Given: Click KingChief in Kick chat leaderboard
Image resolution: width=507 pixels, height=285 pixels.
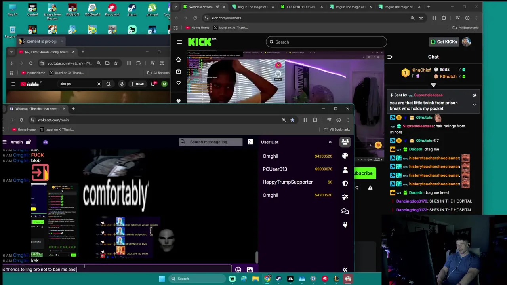Looking at the screenshot, I should 421,70.
